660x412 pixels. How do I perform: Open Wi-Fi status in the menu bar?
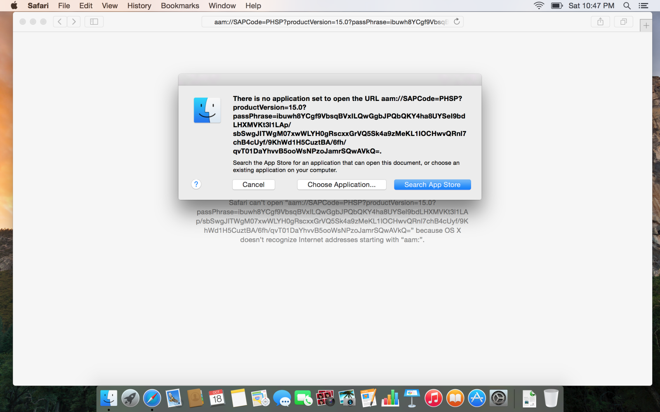coord(539,6)
